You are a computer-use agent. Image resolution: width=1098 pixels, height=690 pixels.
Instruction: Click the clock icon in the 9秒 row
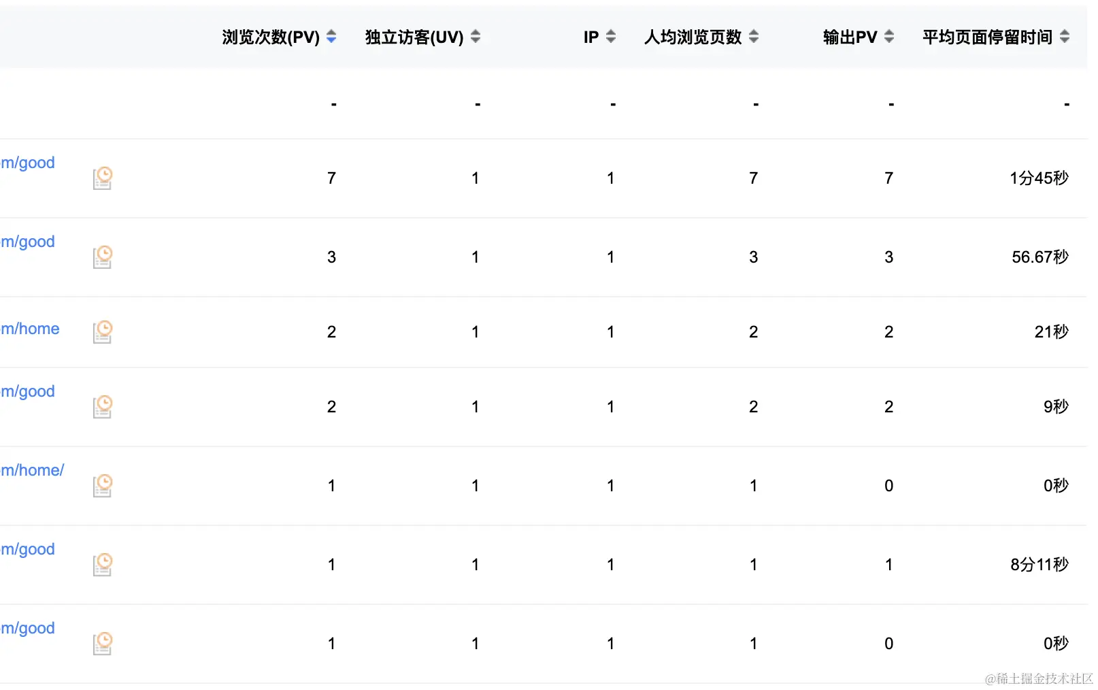tap(102, 406)
